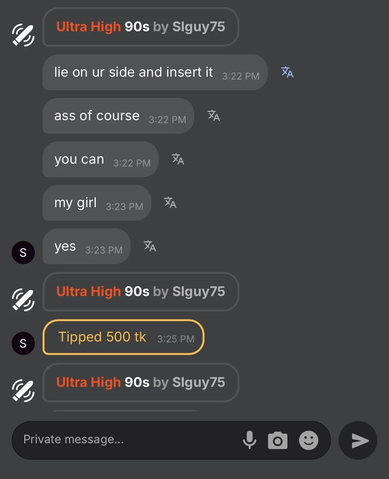
Task: Open the camera attachment icon
Action: [x=277, y=440]
